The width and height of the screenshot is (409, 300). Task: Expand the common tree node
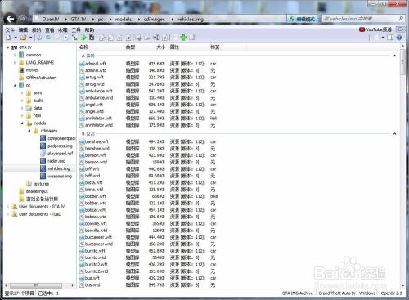[x=15, y=55]
